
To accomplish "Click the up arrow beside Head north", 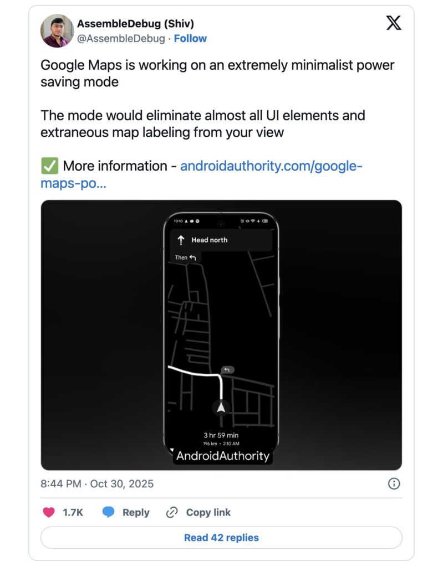I will [x=181, y=240].
